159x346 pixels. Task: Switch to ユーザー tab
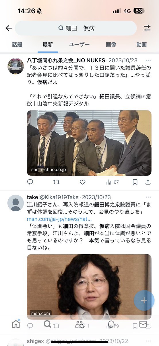point(79,45)
